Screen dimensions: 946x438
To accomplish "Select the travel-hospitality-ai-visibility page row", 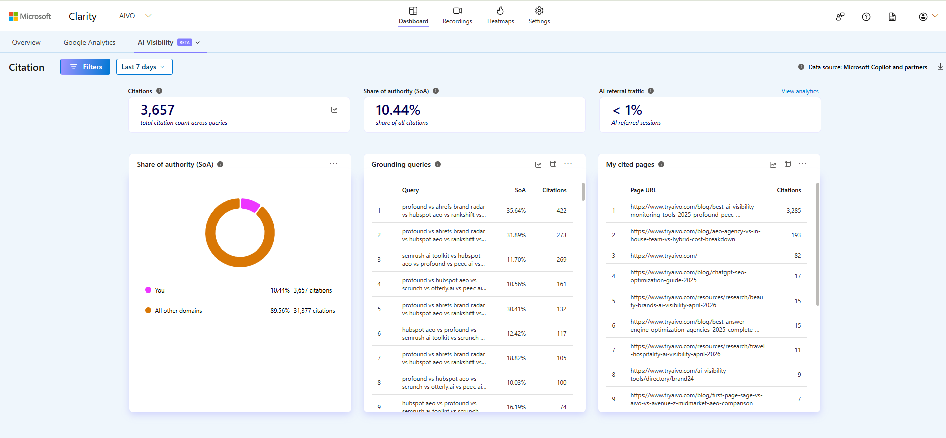I will coord(706,350).
